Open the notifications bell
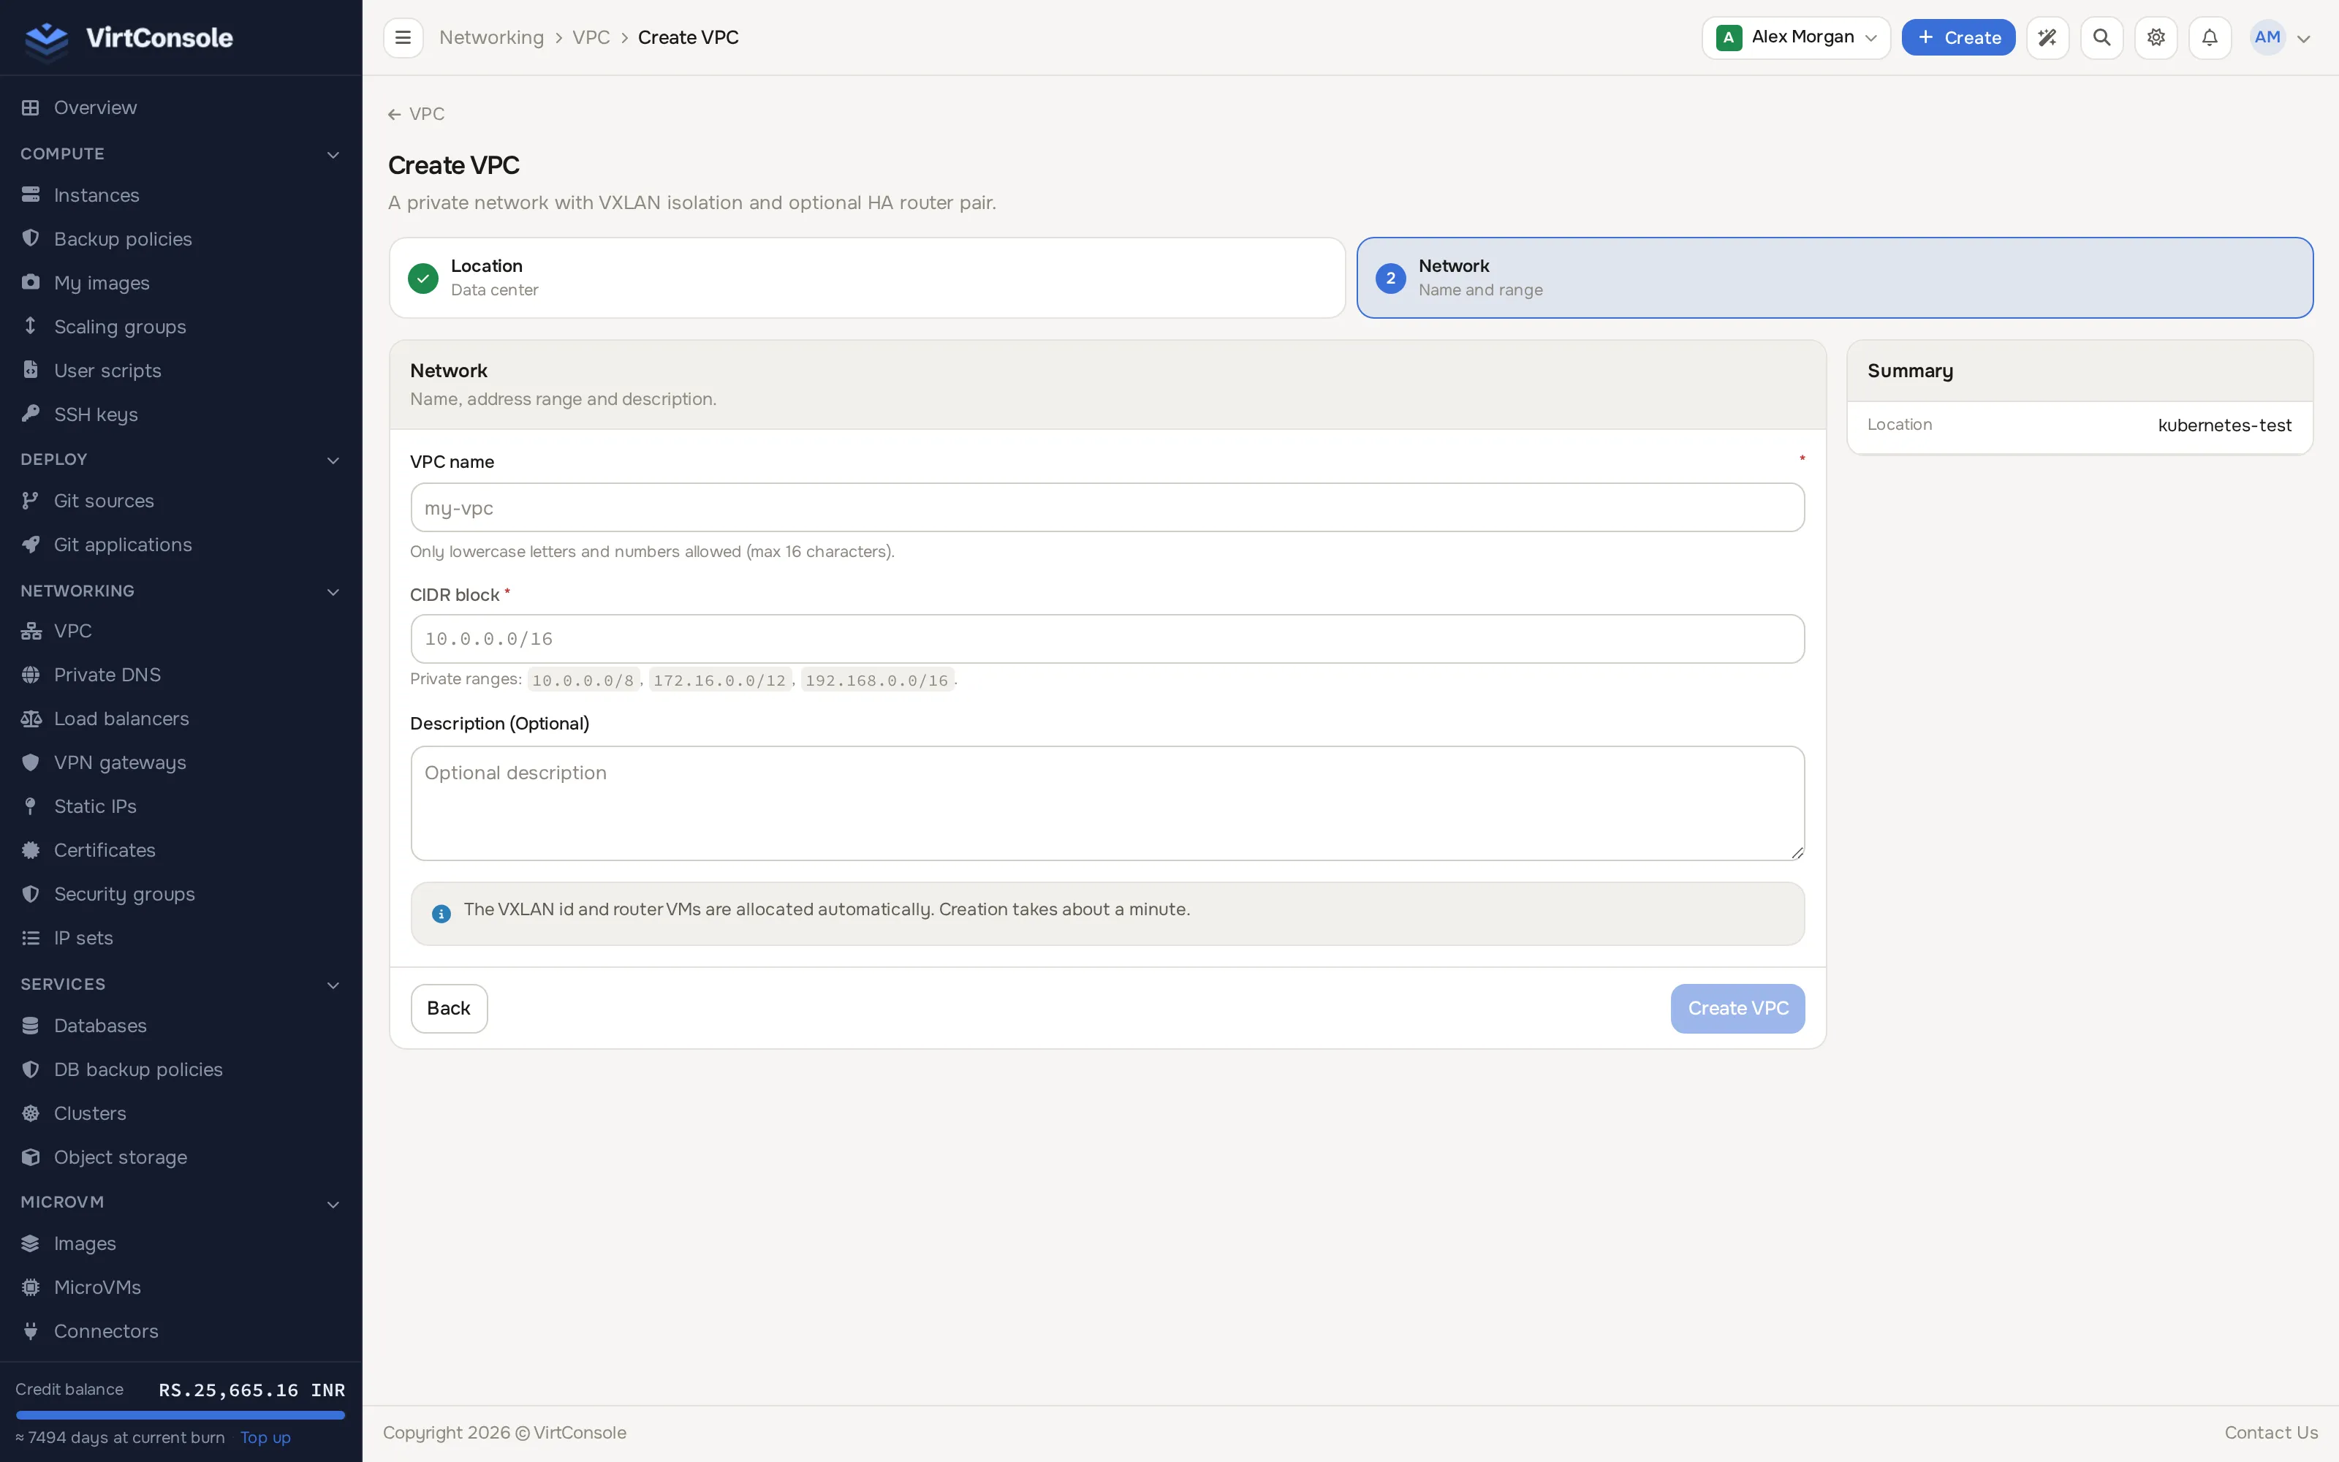This screenshot has width=2339, height=1462. [2210, 38]
